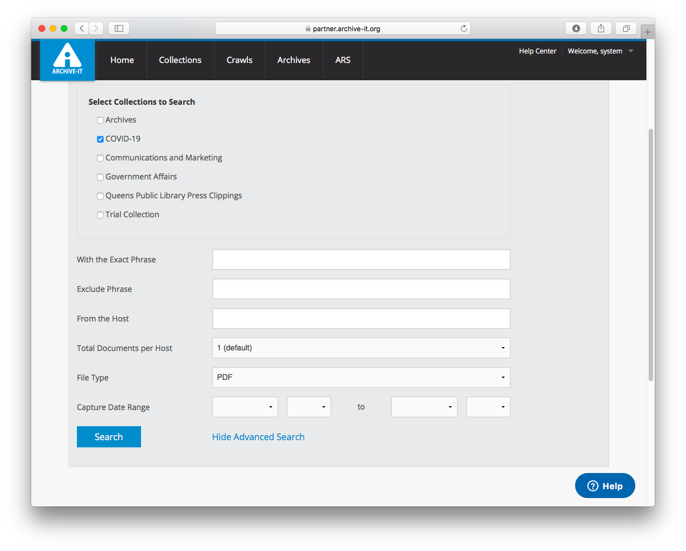Open the File Type dropdown showing PDF
Image resolution: width=686 pixels, height=551 pixels.
coord(361,378)
